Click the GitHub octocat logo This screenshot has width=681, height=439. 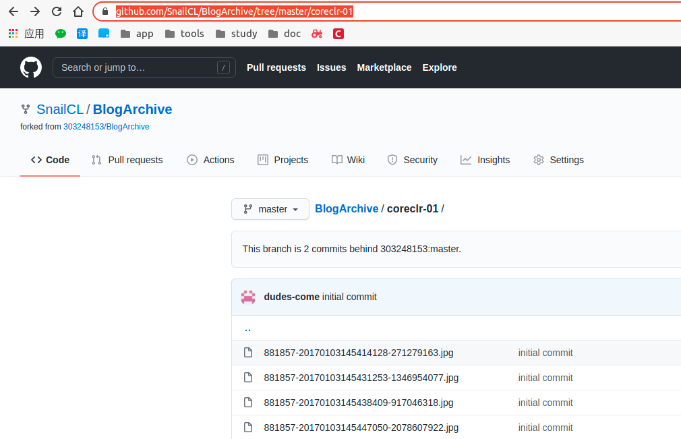[x=31, y=67]
